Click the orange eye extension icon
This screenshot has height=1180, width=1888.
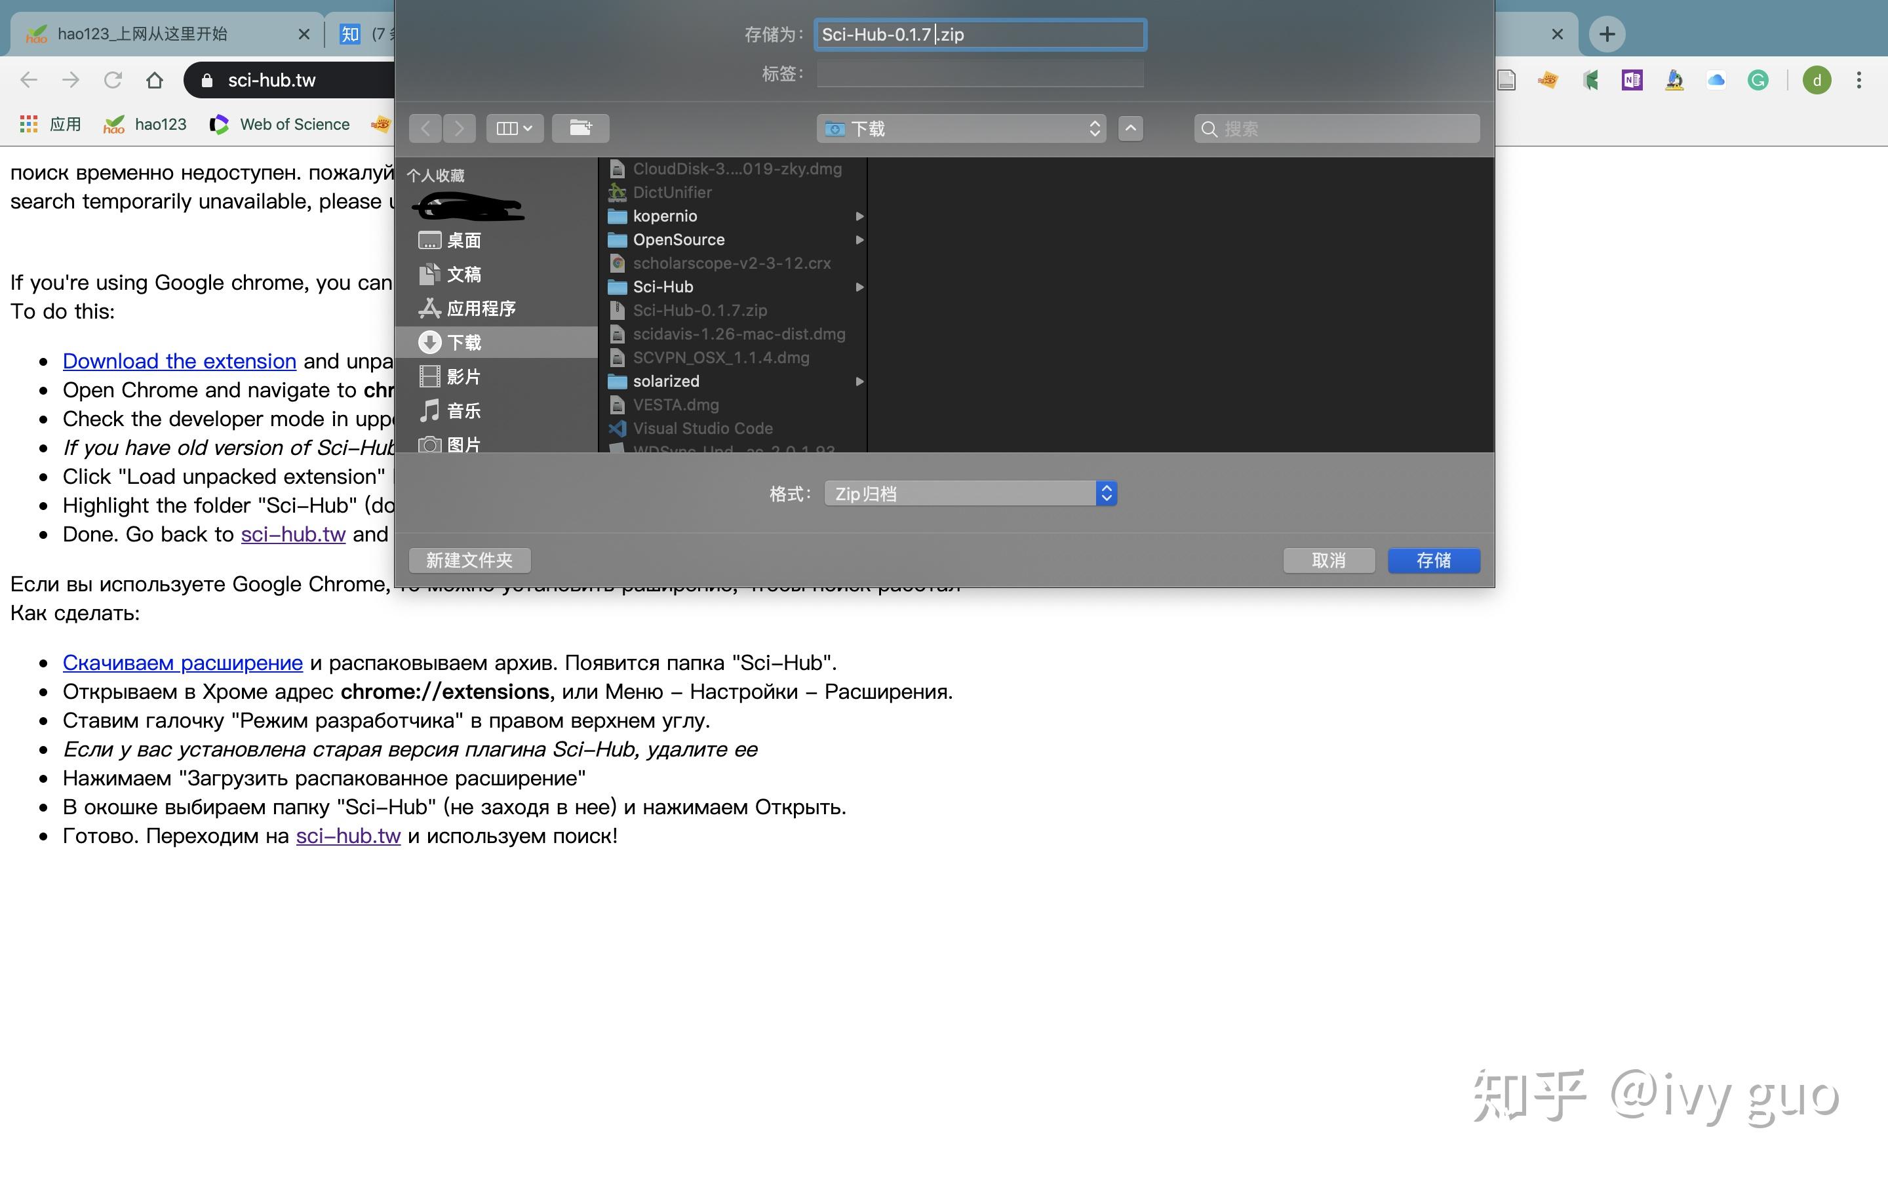1548,79
